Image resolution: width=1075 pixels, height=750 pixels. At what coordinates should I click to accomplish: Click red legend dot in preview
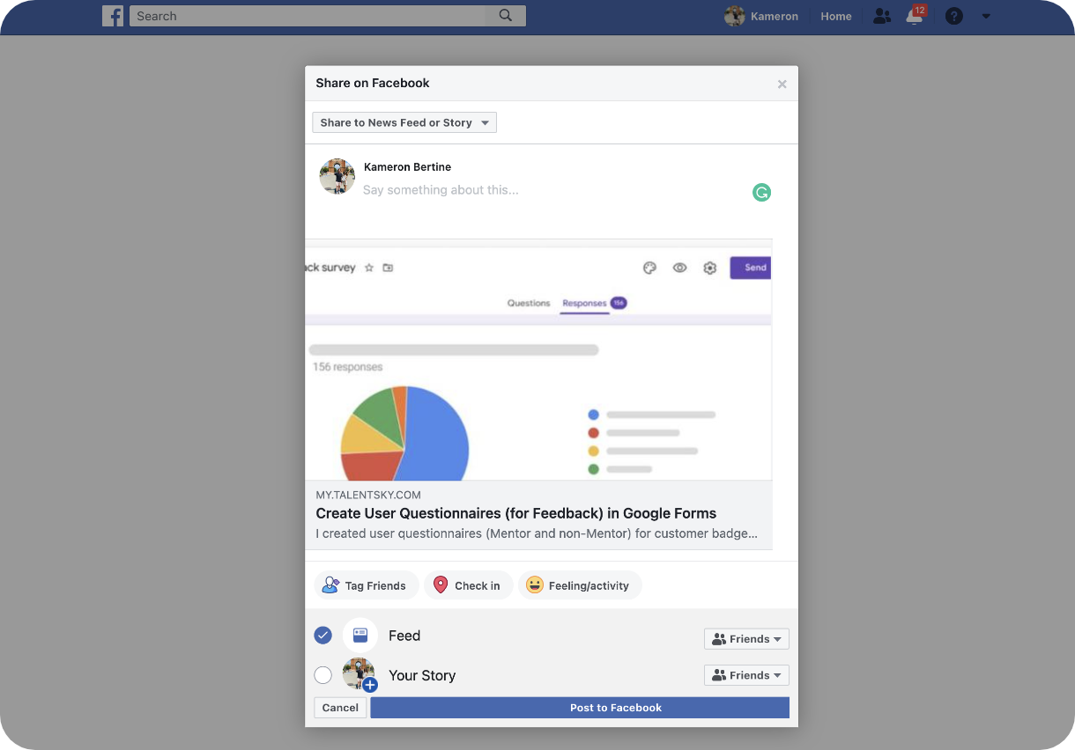pyautogui.click(x=593, y=433)
